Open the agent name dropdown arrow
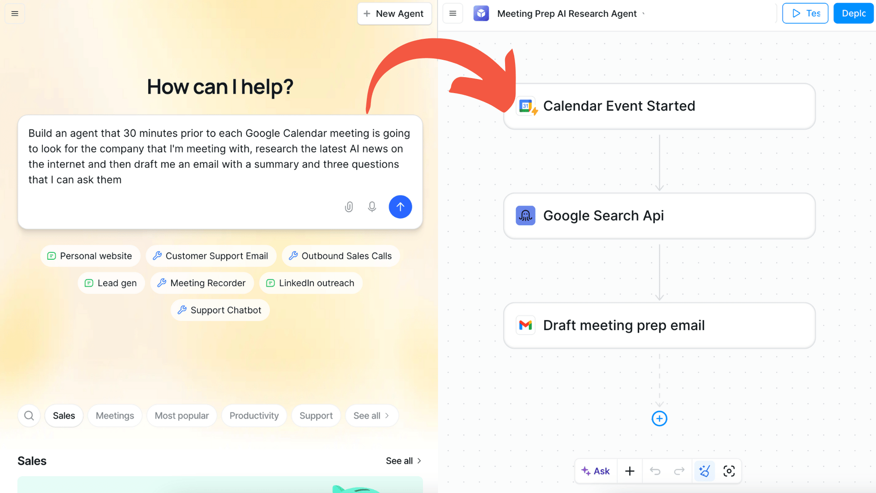 (644, 14)
